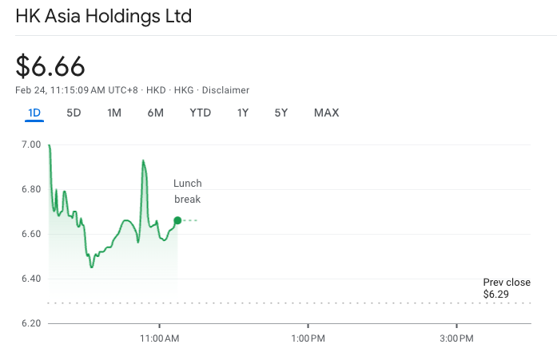
Task: Click the $6.66 current price
Action: pos(50,66)
